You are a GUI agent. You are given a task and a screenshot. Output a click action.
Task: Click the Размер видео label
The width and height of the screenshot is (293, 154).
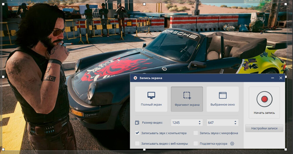pos(152,123)
